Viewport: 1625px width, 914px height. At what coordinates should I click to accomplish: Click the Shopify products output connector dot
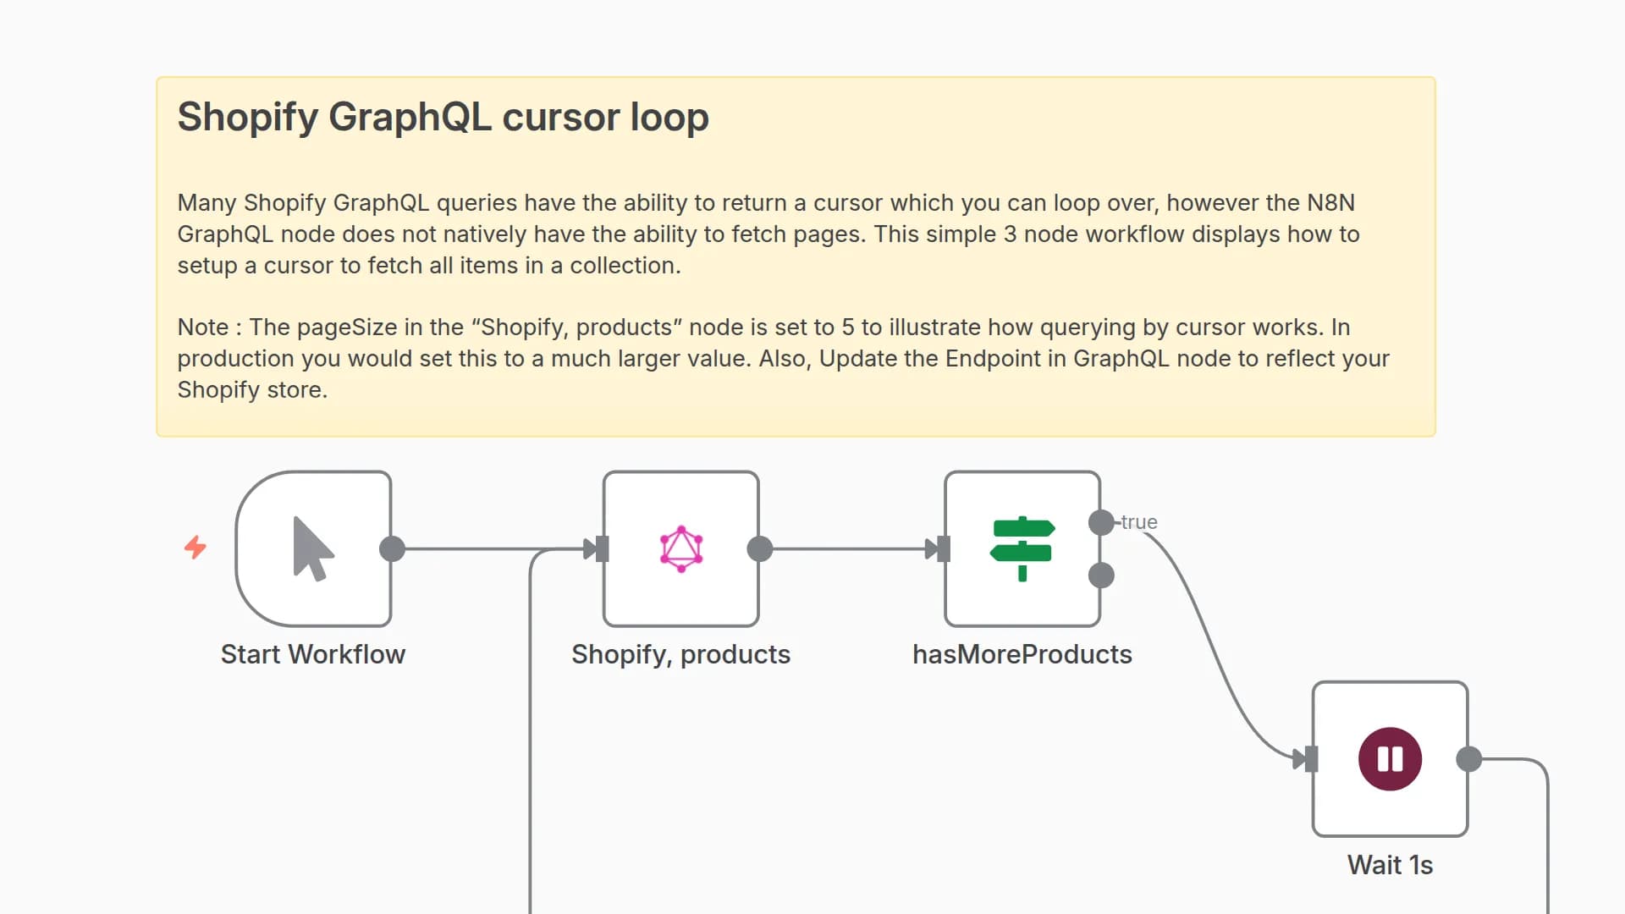click(760, 549)
